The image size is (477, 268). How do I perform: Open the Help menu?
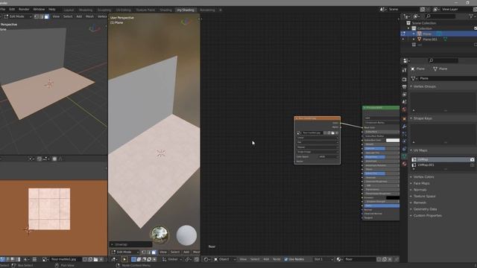pos(52,10)
